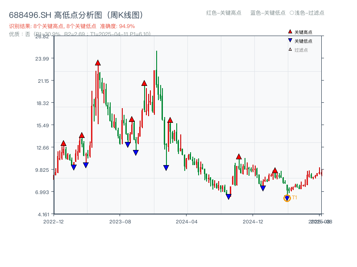The image size is (357, 267).
Task: Select the blue triangle at the 2024 bottom trough
Action: [228, 195]
